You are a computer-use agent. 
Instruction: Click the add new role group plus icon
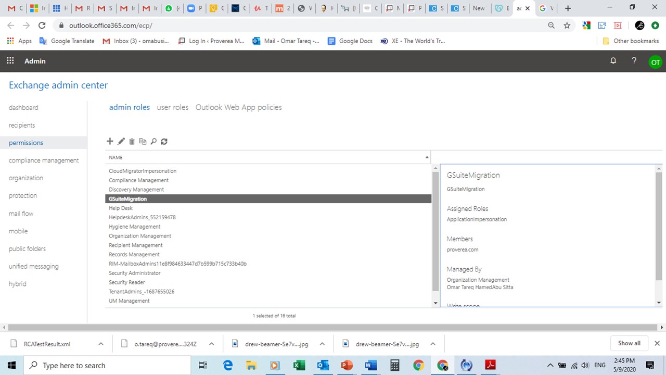[110, 141]
